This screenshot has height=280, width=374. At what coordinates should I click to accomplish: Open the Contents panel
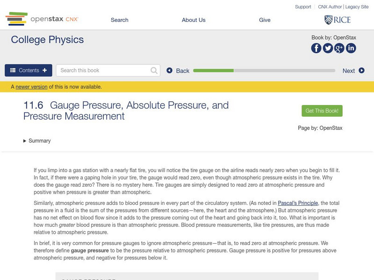coord(28,70)
